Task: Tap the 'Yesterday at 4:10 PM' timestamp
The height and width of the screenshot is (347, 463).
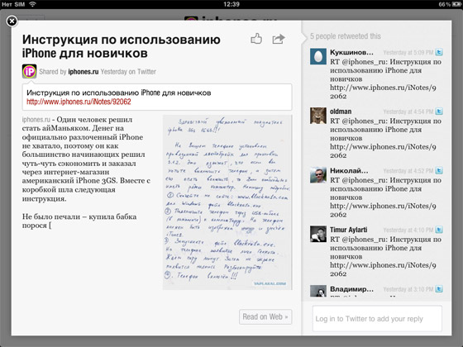Action: [408, 230]
